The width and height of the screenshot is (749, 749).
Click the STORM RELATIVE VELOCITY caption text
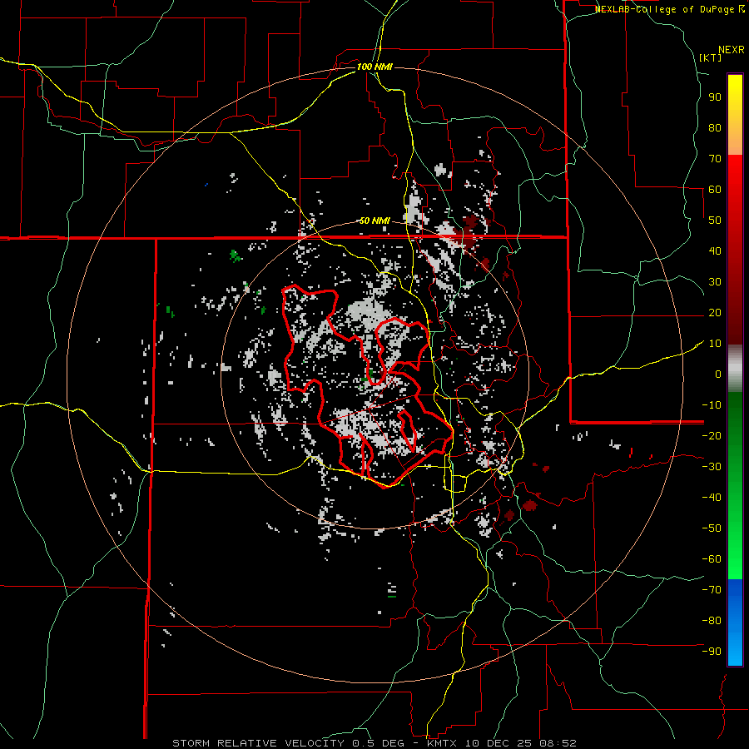point(258,742)
